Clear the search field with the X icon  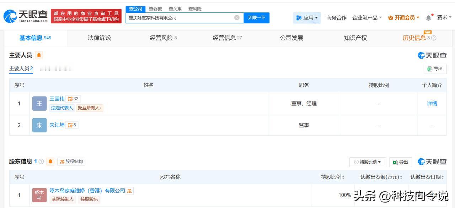237,18
